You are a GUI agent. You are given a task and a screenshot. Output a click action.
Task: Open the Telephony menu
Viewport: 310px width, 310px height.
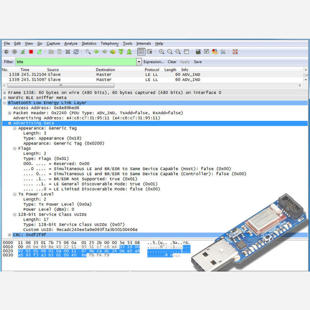coord(110,43)
